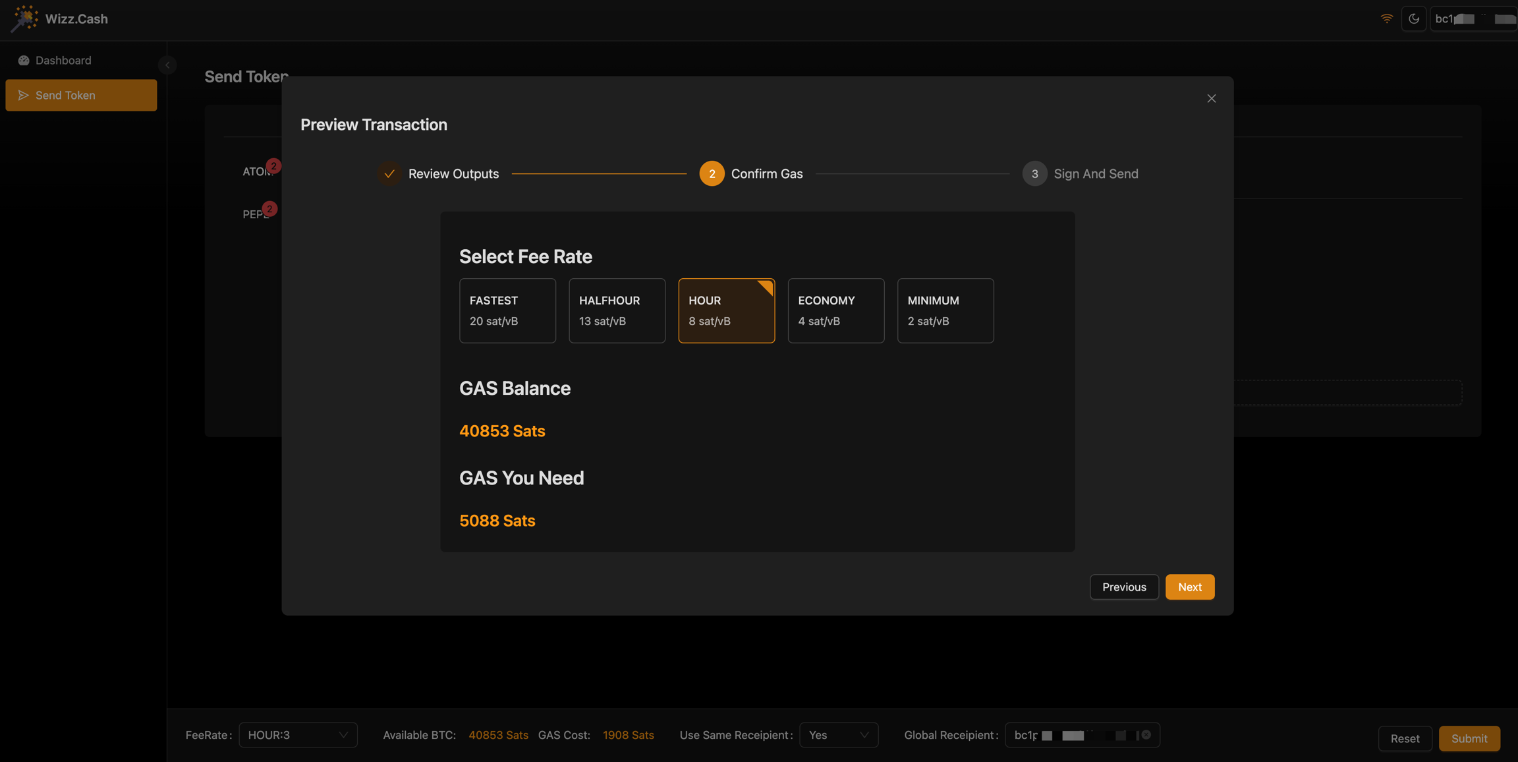Toggle dark mode moon icon
Viewport: 1518px width, 762px height.
click(x=1414, y=19)
